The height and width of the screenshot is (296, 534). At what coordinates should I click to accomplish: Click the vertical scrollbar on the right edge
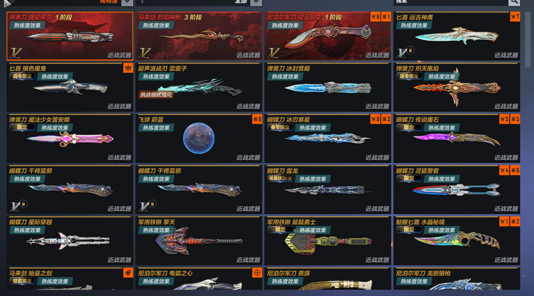pyautogui.click(x=528, y=39)
